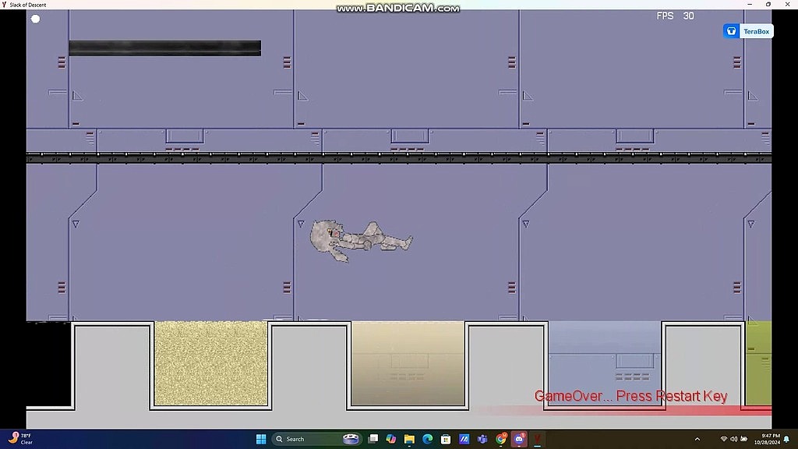Viewport: 798px width, 449px height.
Task: Click the taskbar Search box
Action: coord(306,439)
